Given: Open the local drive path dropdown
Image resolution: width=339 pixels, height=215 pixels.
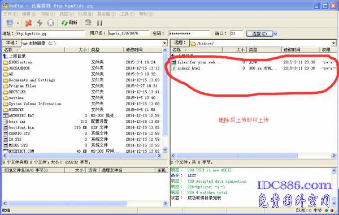Looking at the screenshot, I should (164, 44).
